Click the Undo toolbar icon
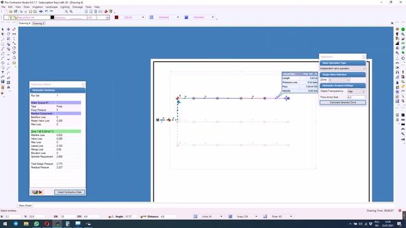 [46, 11]
